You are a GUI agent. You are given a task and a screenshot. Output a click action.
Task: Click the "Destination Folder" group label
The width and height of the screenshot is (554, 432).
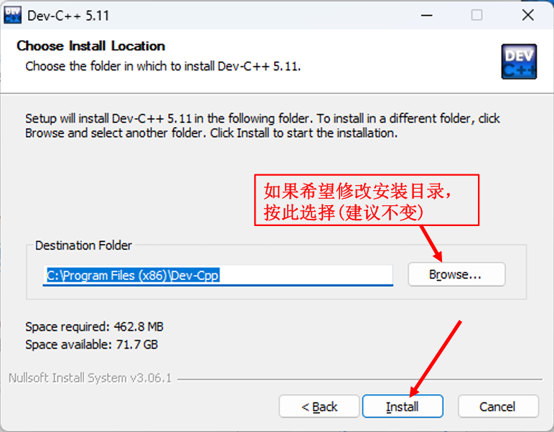click(x=83, y=245)
